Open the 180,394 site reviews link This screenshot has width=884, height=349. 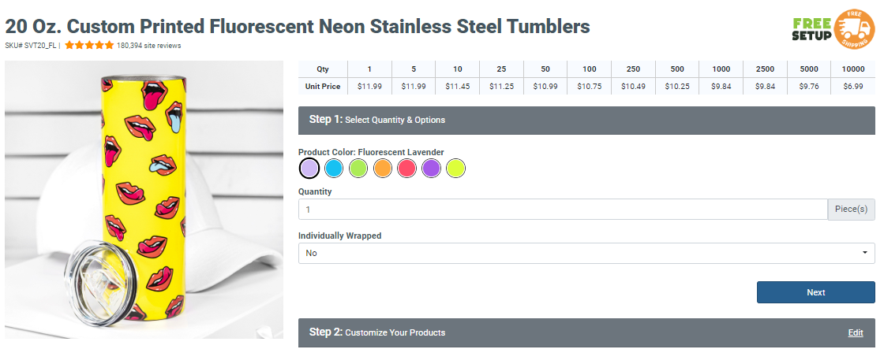pos(149,46)
